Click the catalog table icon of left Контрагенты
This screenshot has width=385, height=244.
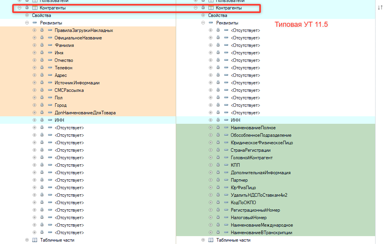click(35, 7)
